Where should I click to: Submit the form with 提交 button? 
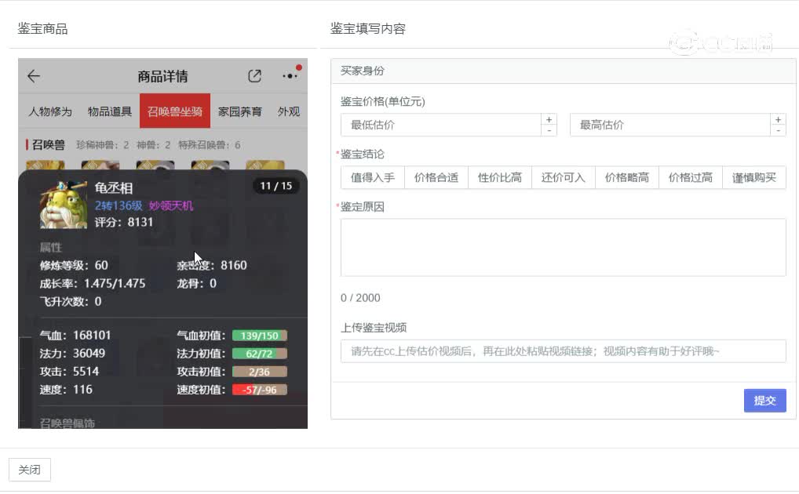click(x=765, y=401)
